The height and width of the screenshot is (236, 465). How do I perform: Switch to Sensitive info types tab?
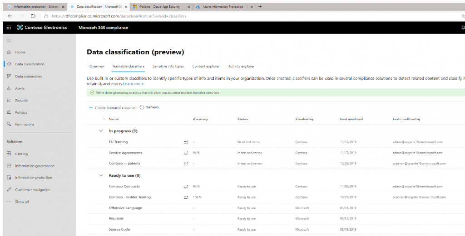[168, 66]
